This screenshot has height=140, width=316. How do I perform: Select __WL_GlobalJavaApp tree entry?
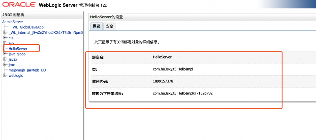(26, 27)
